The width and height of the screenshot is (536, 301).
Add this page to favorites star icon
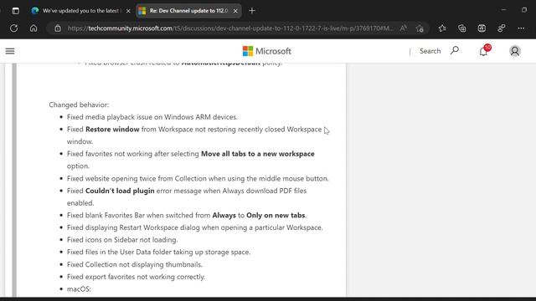pos(420,28)
